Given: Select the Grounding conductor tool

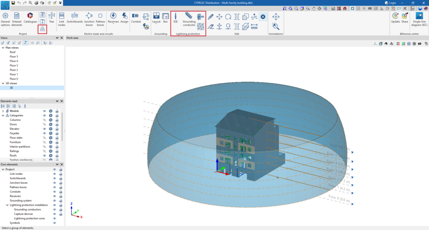Looking at the screenshot, I should [x=189, y=19].
